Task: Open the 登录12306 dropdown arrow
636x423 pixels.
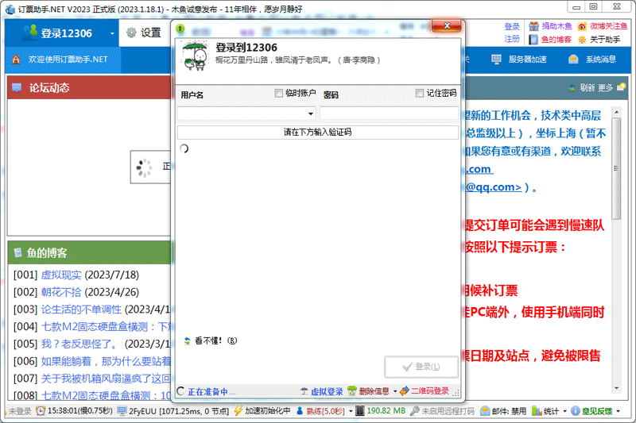Action: point(112,33)
